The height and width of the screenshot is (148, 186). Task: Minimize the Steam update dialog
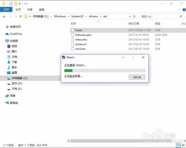coord(123,57)
